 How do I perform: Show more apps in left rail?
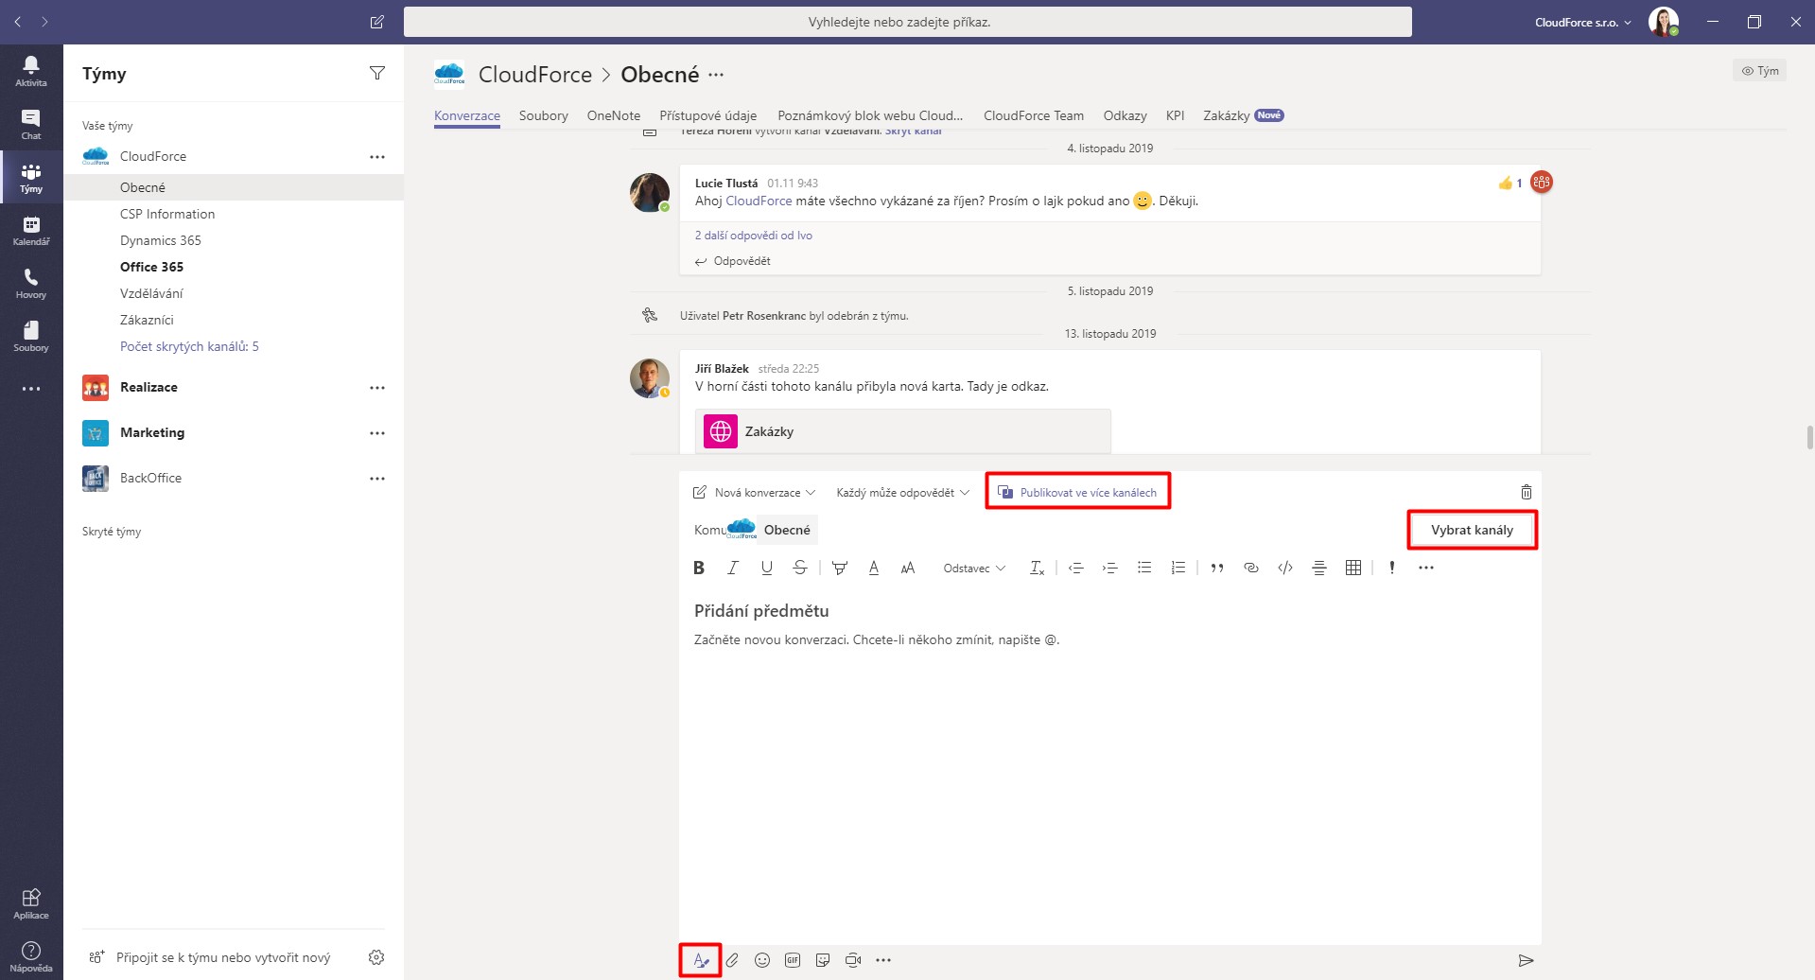coord(31,389)
